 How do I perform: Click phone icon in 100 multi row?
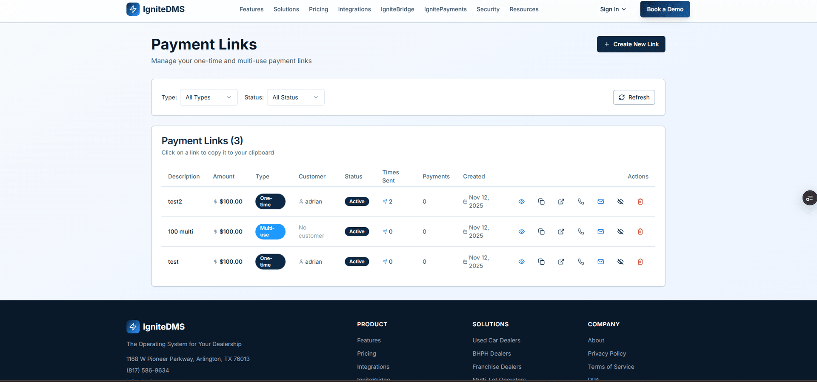[581, 232]
